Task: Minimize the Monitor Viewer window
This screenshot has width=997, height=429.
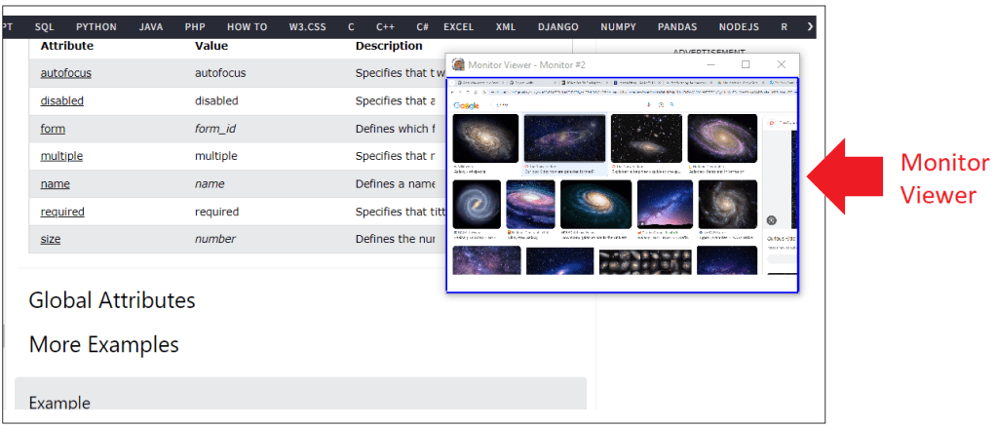Action: click(711, 64)
